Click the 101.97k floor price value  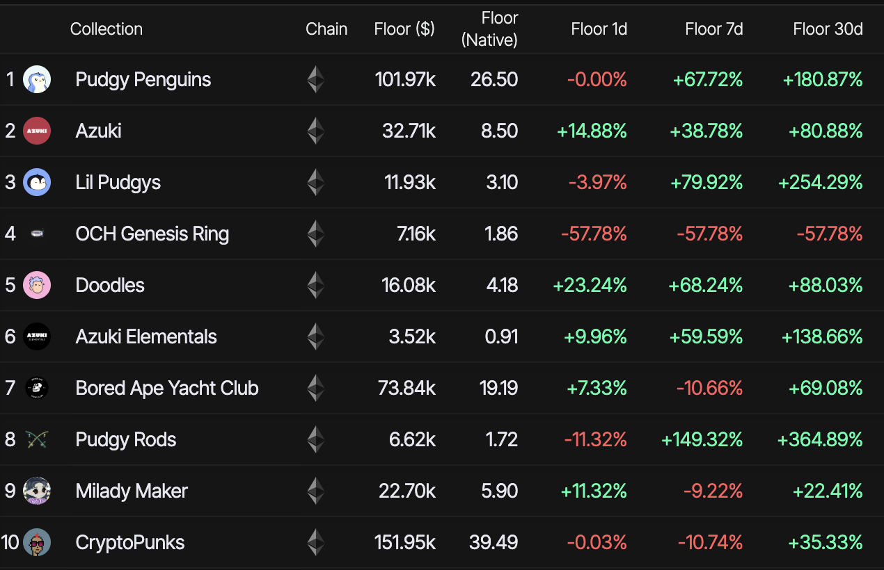[x=406, y=79]
